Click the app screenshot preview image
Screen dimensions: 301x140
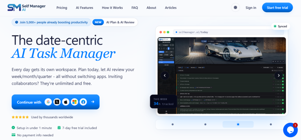(222, 75)
